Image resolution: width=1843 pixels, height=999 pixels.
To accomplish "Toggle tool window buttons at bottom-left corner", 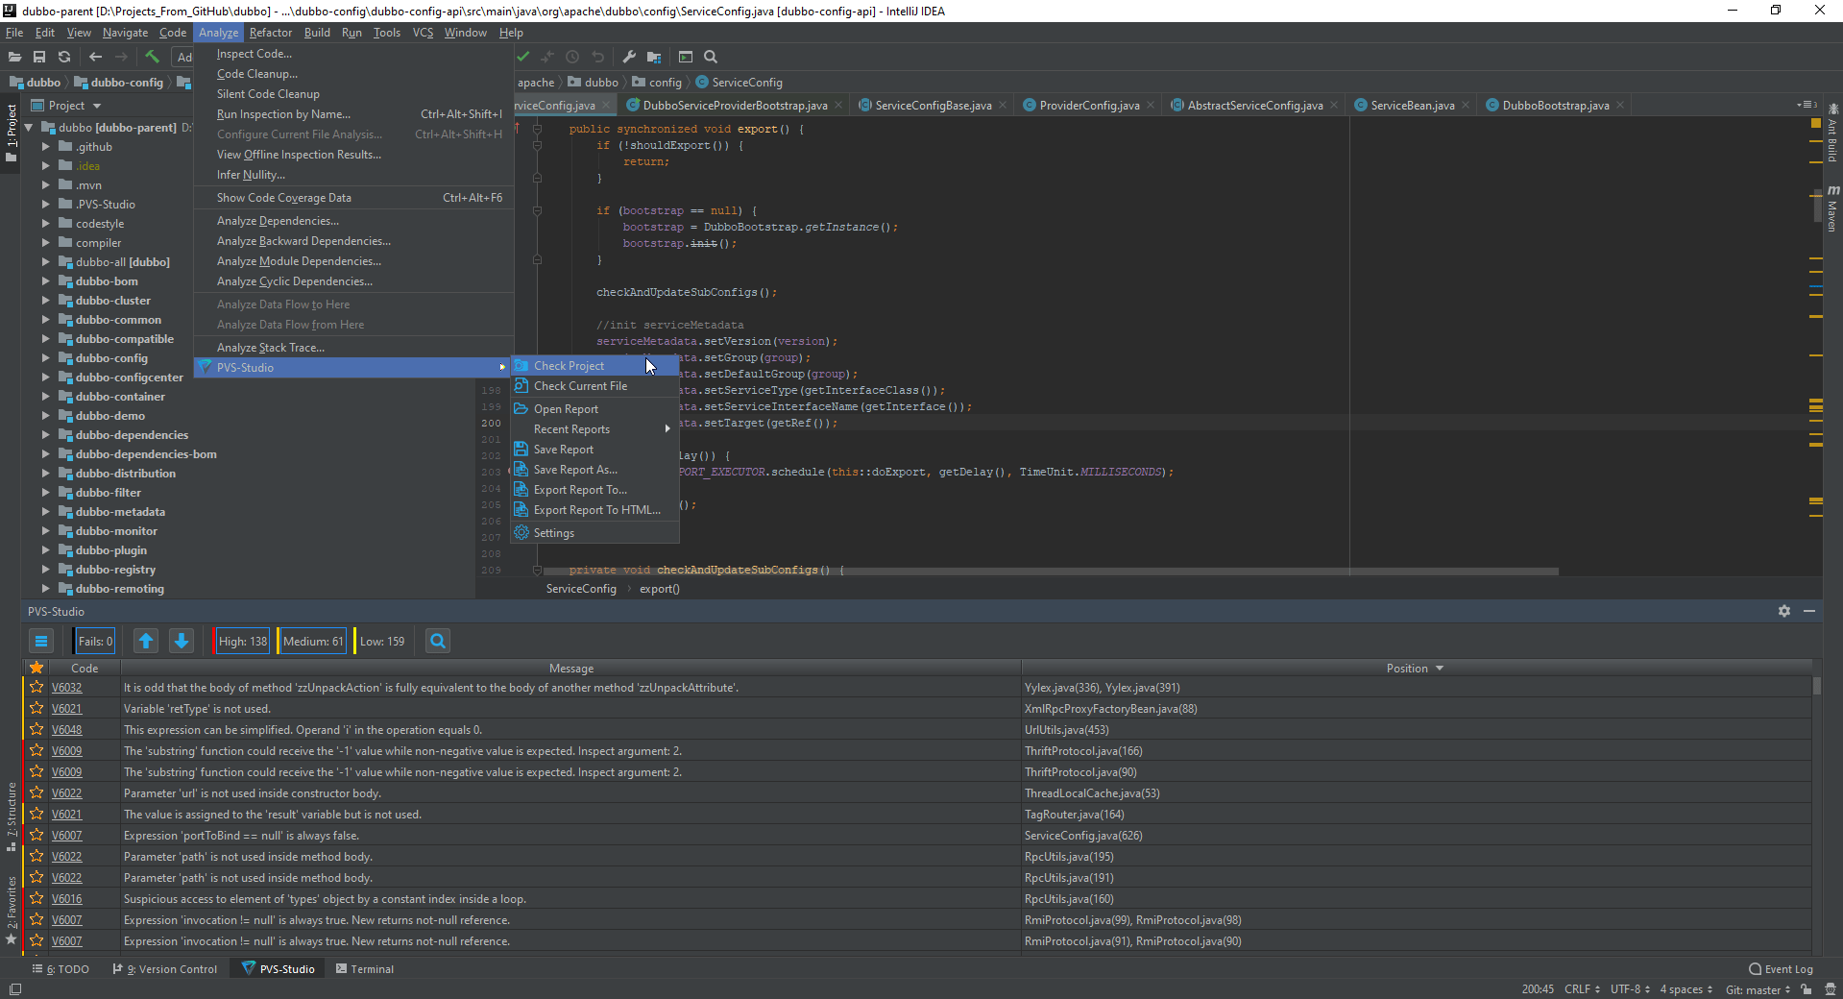I will [14, 989].
